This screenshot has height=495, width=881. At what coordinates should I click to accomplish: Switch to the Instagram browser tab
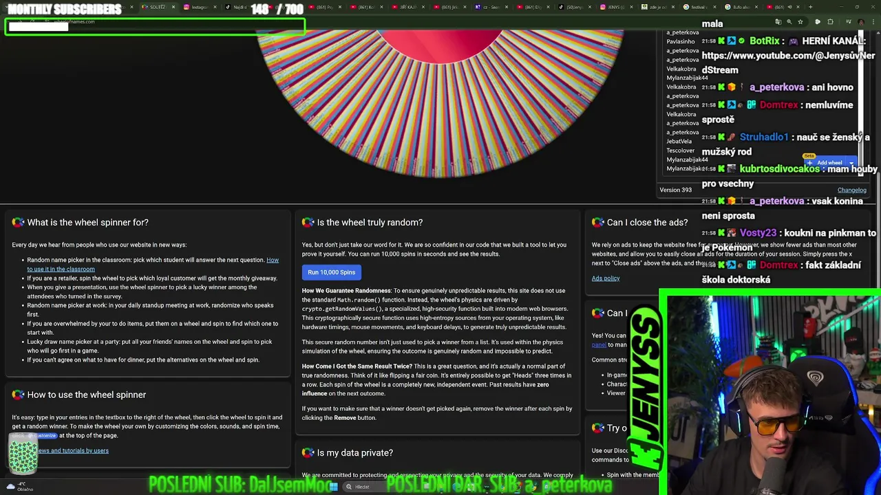(200, 7)
